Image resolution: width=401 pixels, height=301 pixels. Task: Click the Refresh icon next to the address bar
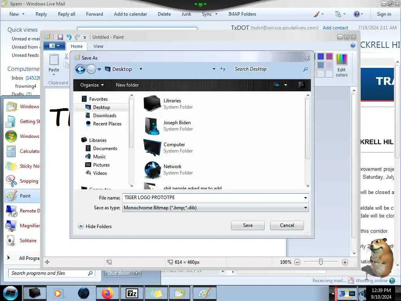click(x=223, y=69)
